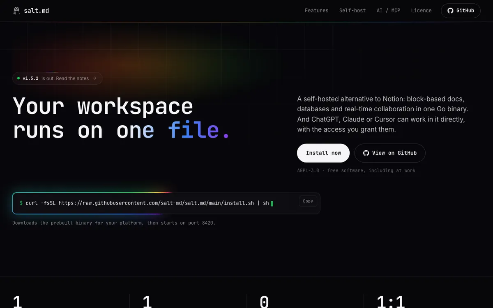Image resolution: width=493 pixels, height=308 pixels.
Task: Open the v1.5.2 release notes pill
Action: coord(57,78)
